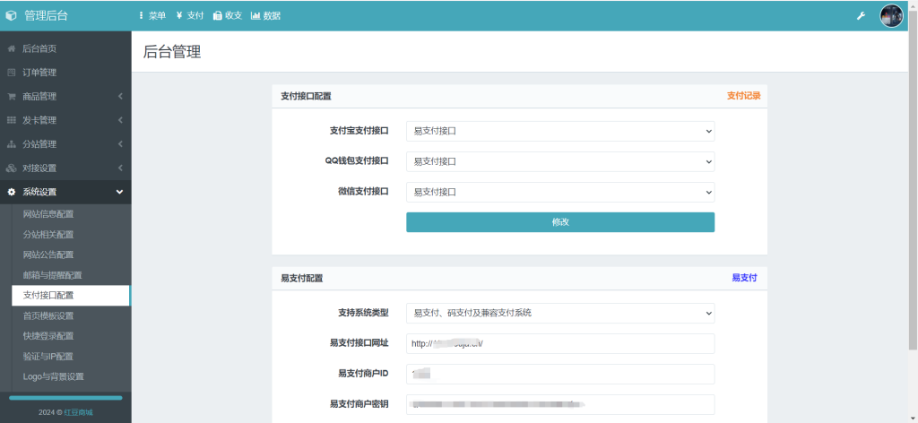Click the 红豆商城 footer link

[79, 412]
